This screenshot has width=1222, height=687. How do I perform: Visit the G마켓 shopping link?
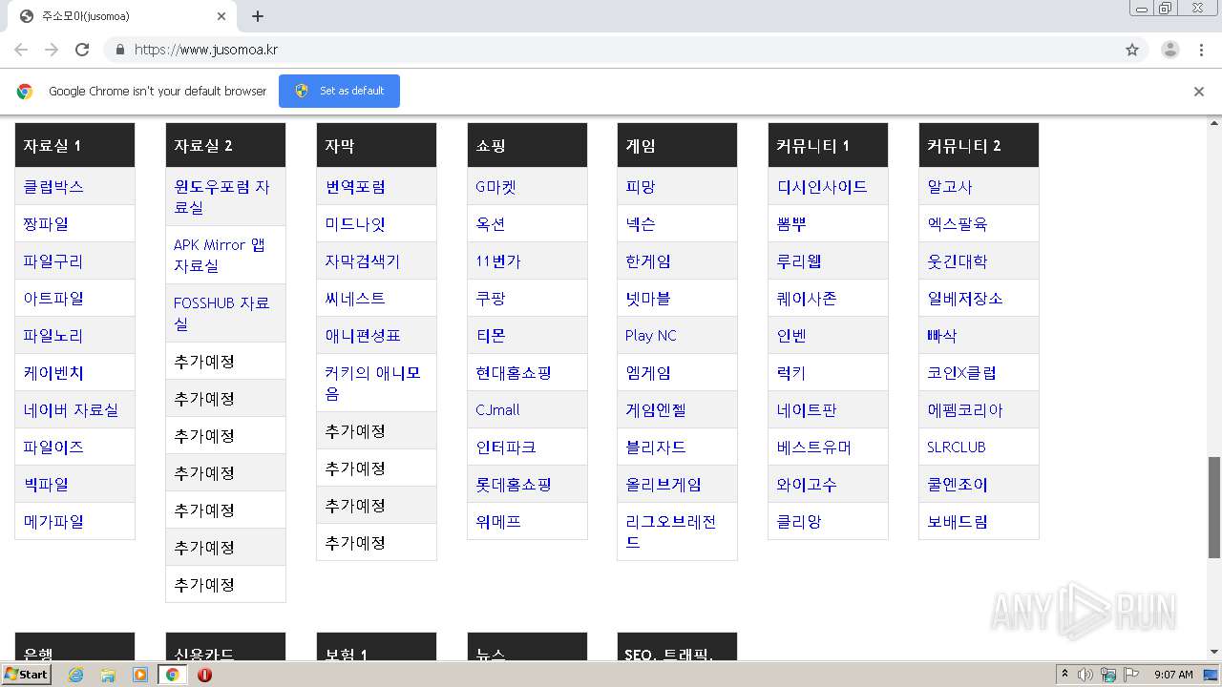[x=496, y=187]
